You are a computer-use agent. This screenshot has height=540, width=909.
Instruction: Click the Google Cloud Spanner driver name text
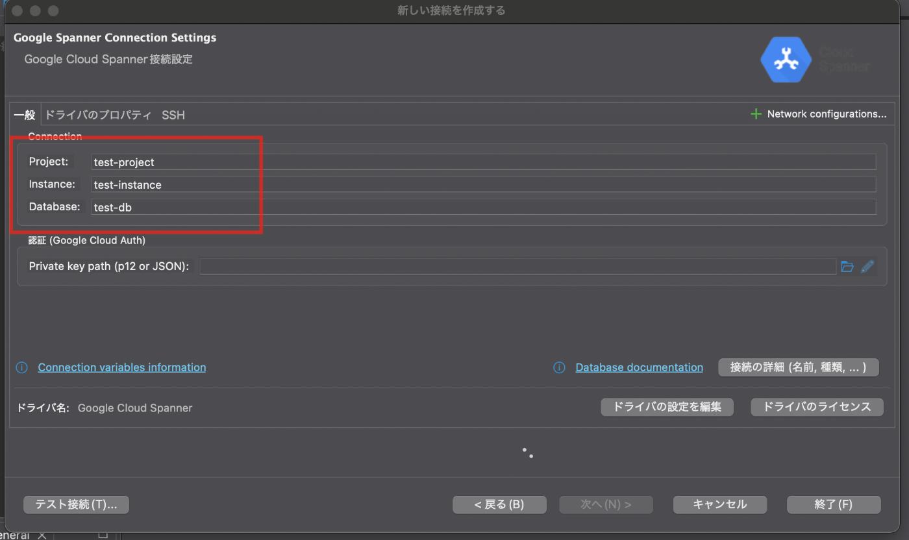point(135,408)
